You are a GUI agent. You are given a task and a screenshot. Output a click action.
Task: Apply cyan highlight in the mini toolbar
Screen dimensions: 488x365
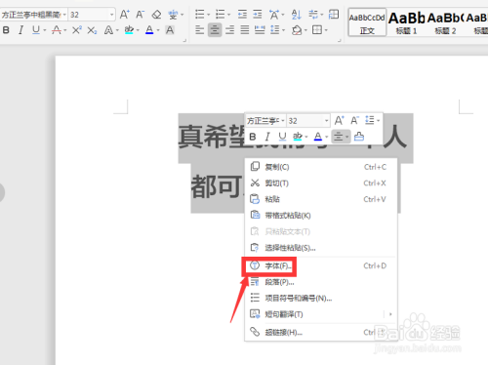pos(298,137)
